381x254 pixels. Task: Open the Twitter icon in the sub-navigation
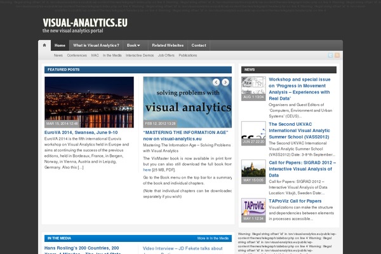[x=330, y=55]
